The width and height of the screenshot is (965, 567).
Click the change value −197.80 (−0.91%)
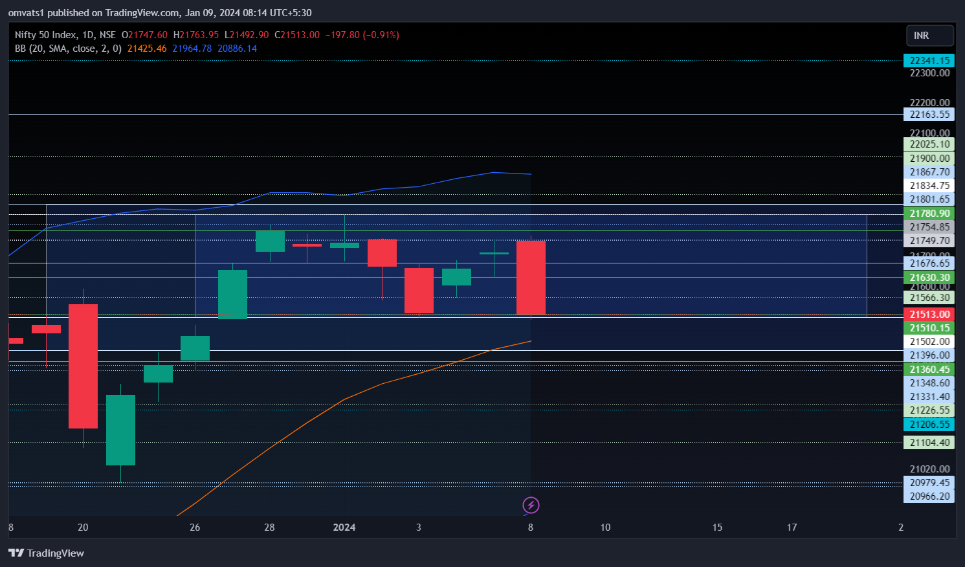point(362,35)
